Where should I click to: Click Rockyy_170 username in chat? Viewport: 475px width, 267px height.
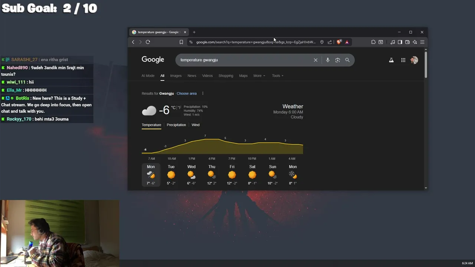19,119
